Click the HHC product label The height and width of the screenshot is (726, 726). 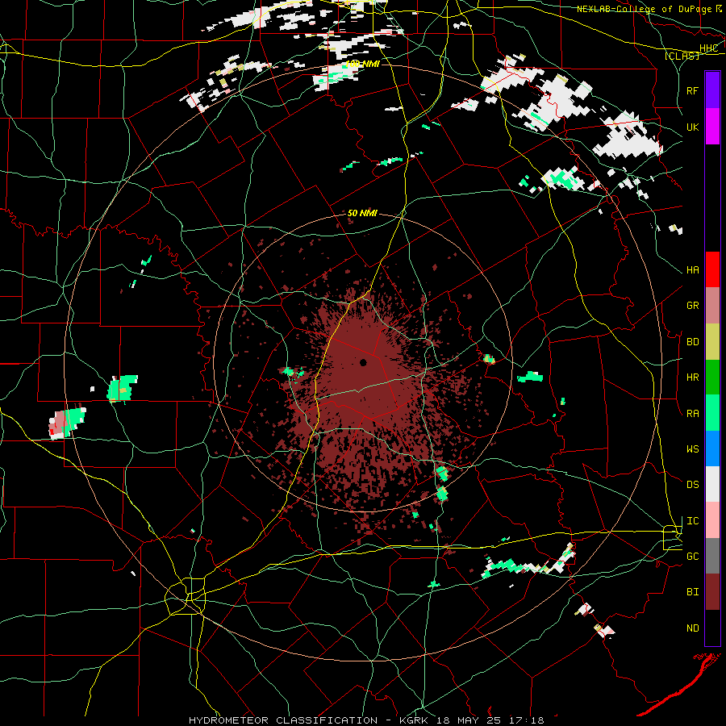(708, 48)
